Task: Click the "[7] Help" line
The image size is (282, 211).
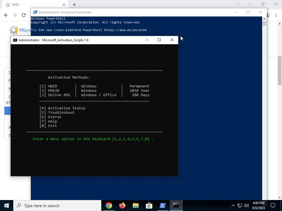Action: click(48, 121)
